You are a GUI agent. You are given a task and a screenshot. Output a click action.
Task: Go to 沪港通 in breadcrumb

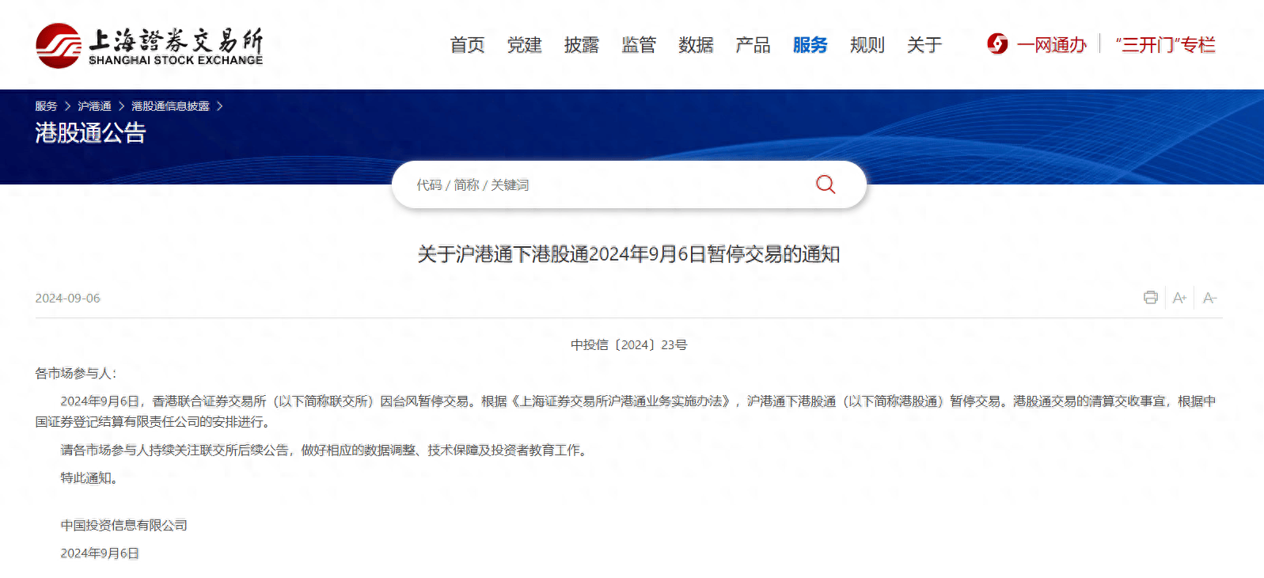point(94,106)
